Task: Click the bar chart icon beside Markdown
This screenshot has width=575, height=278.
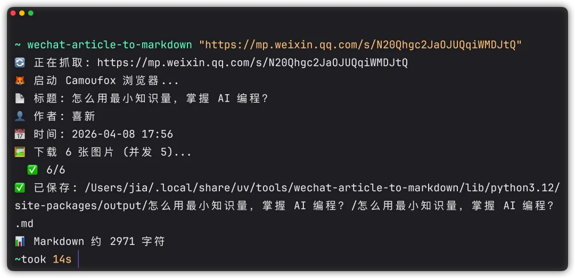Action: (20, 242)
